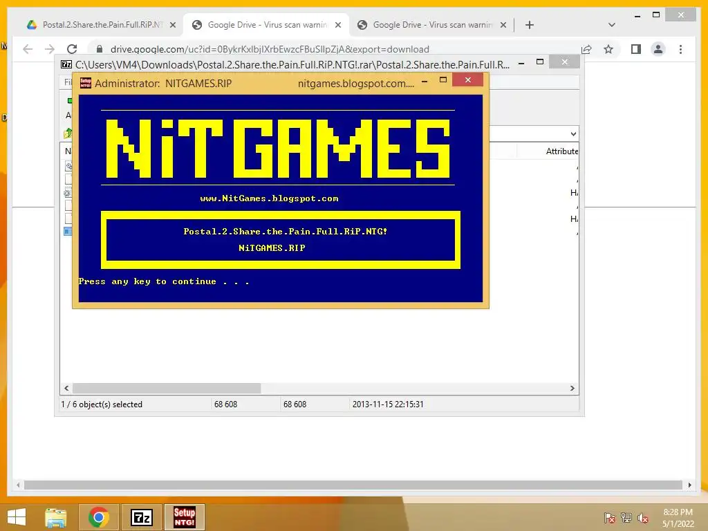The height and width of the screenshot is (531, 708).
Task: Click the 7-Zip title bar icon
Action: pyautogui.click(x=66, y=64)
